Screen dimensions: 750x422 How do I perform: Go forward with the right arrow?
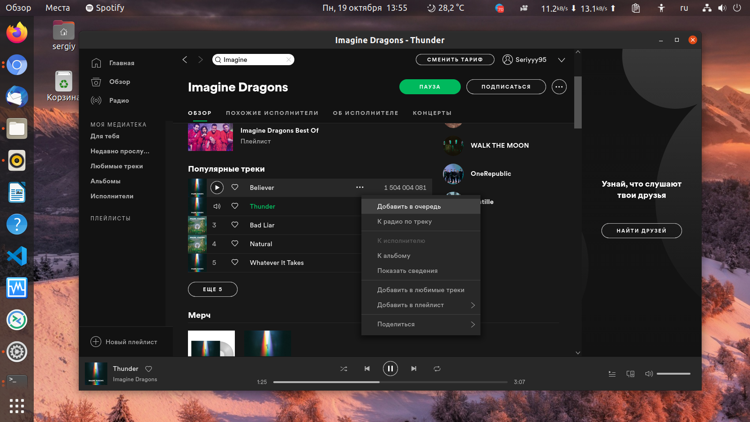[201, 60]
